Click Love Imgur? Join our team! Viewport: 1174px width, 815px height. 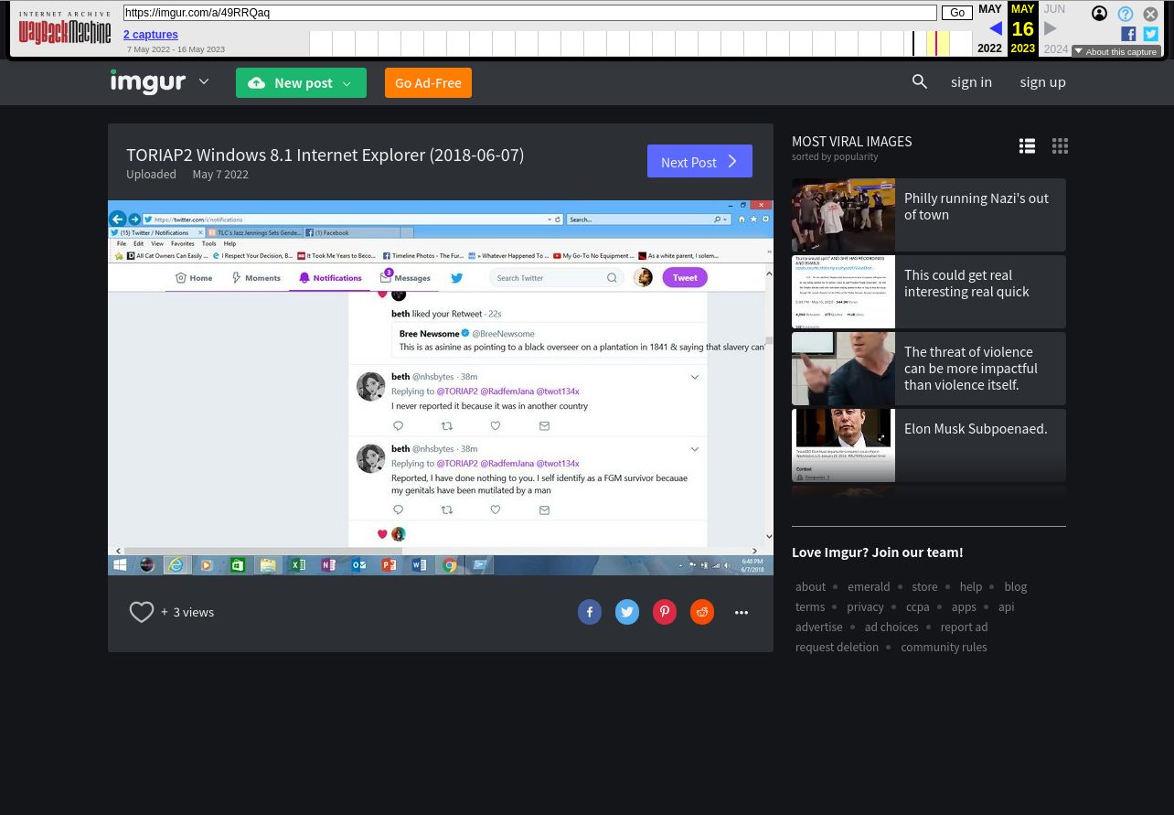pyautogui.click(x=877, y=552)
